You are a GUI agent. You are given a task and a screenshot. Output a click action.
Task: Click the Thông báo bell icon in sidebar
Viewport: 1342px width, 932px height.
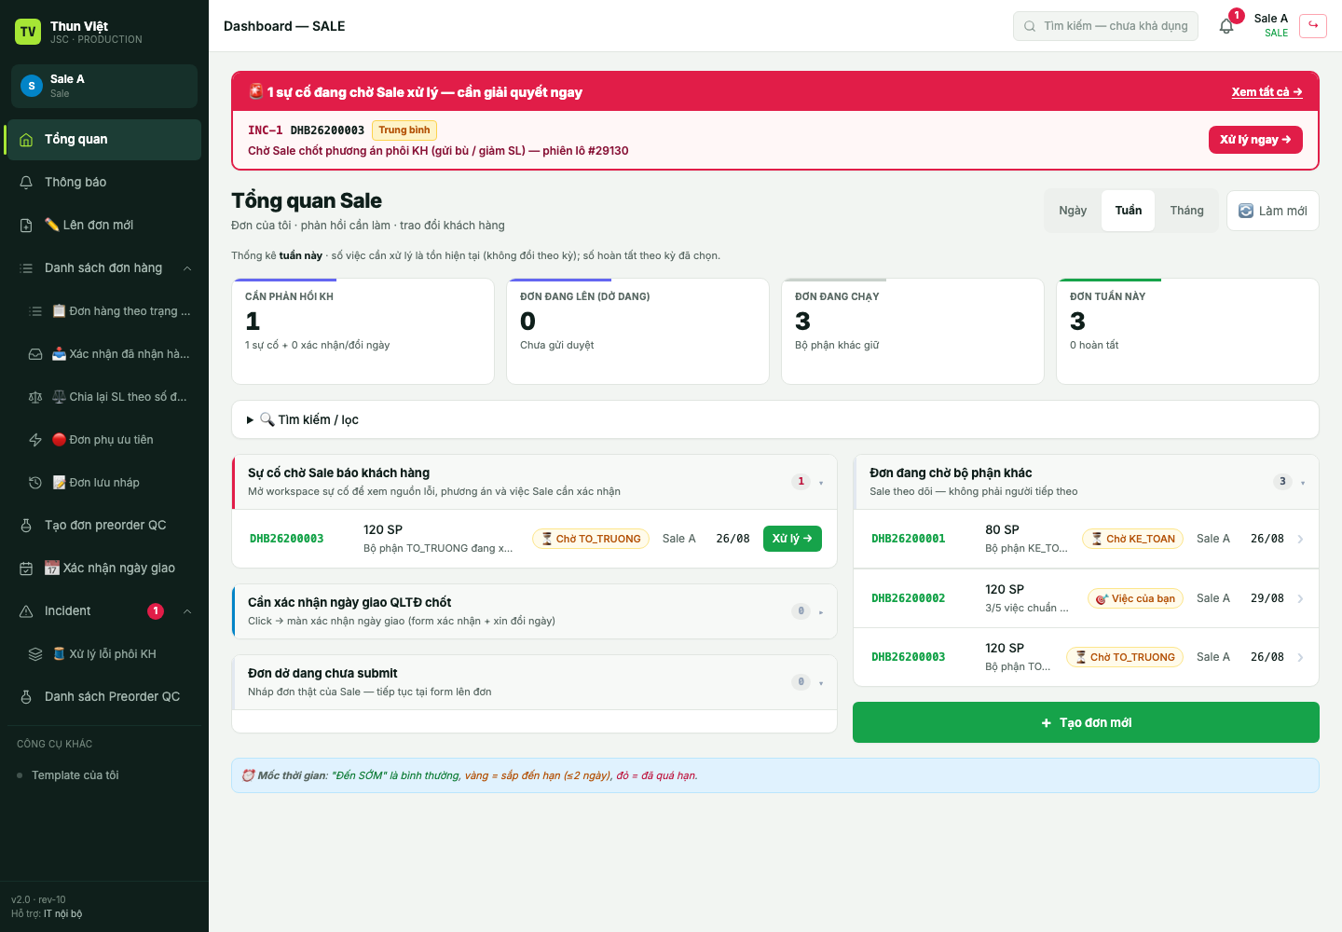click(26, 183)
